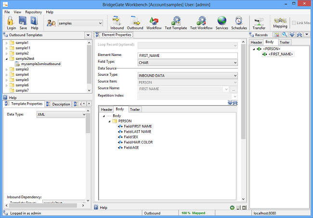Select the Template Properties tab
The image size is (313, 218).
(x=24, y=104)
